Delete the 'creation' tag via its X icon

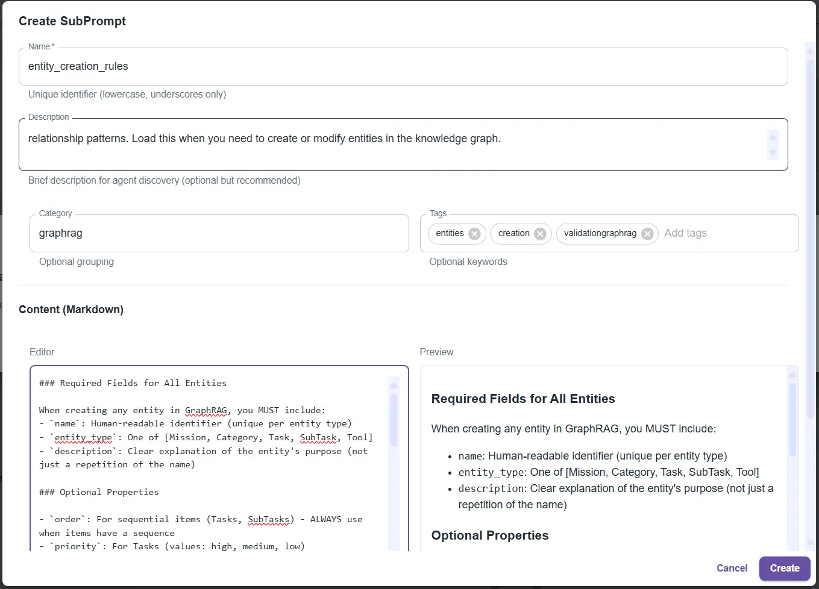(x=540, y=234)
